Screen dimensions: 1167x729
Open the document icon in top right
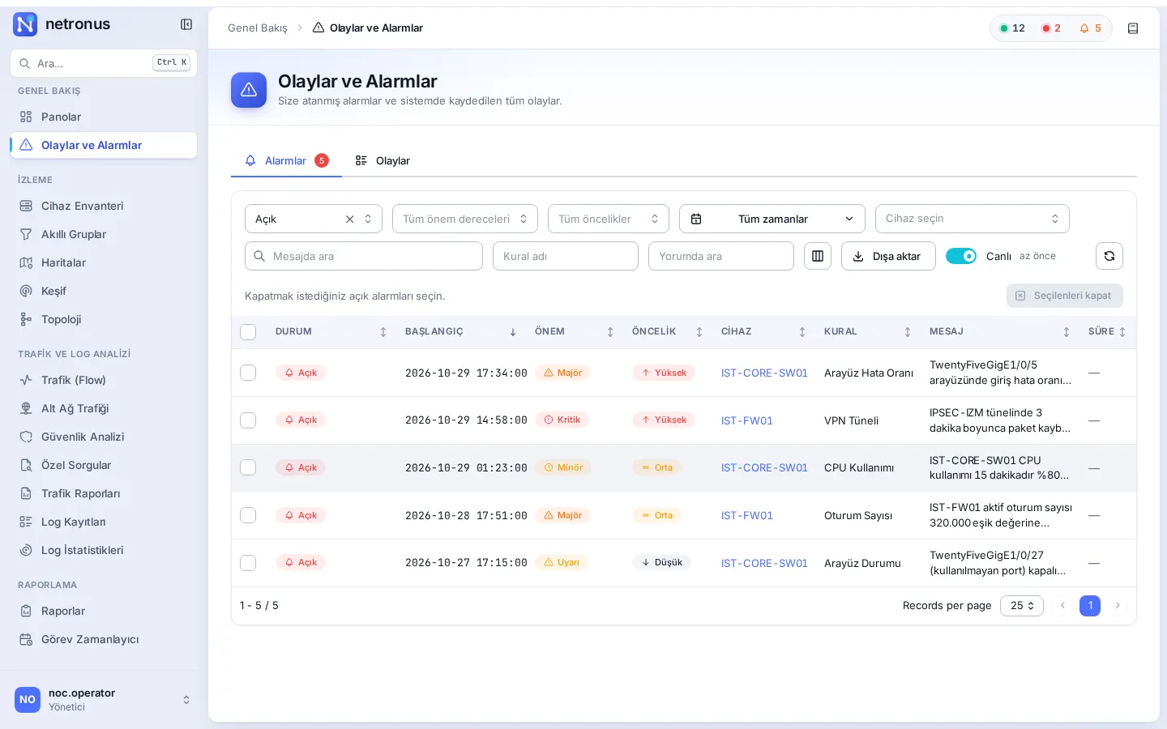(1133, 28)
